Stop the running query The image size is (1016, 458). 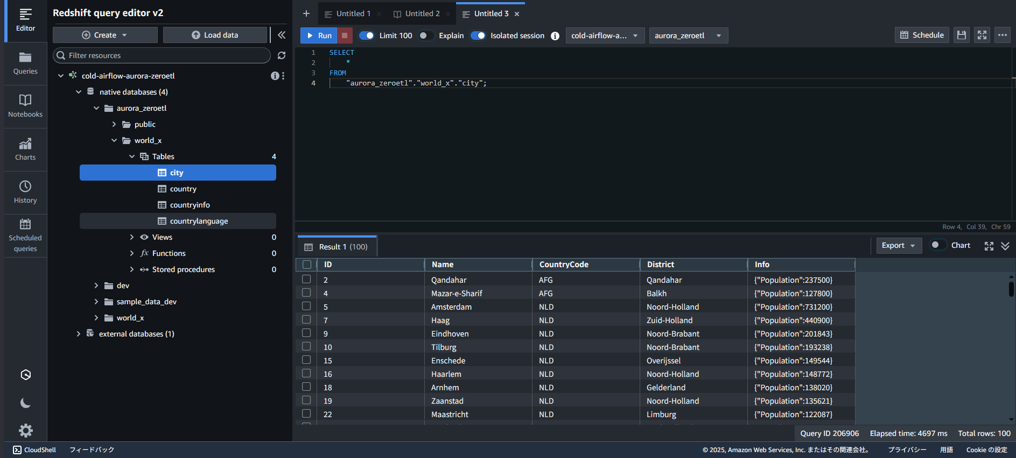tap(345, 35)
